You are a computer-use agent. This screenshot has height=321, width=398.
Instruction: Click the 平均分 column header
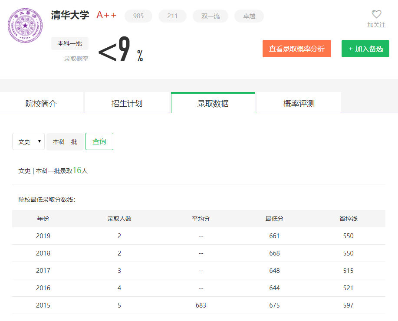(x=201, y=219)
